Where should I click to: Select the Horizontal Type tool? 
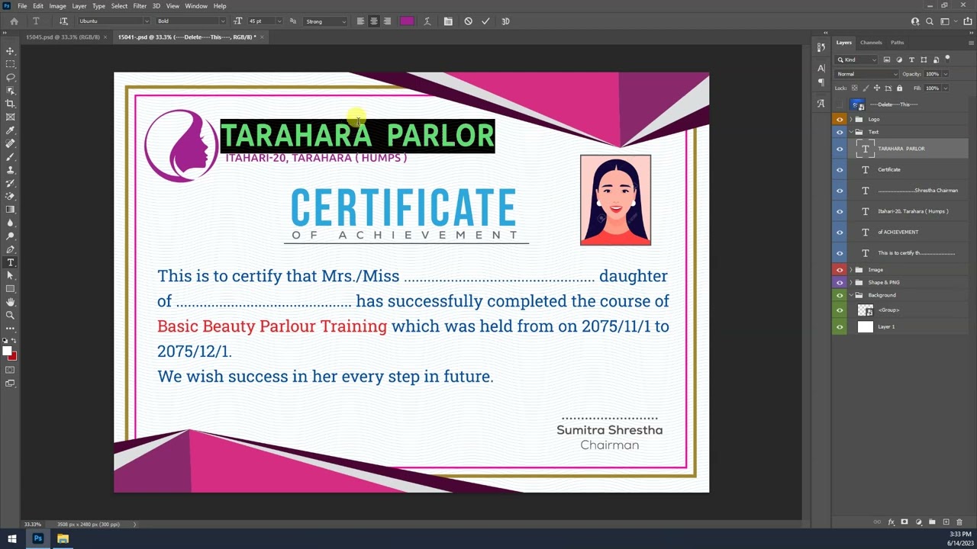pos(10,262)
